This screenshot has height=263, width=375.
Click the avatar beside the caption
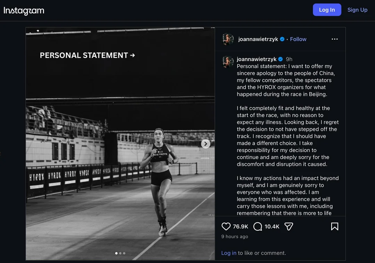click(228, 62)
